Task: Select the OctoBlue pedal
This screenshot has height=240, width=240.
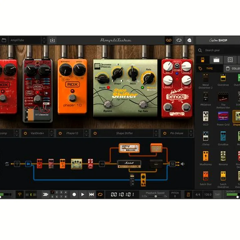Action: coord(223,138)
